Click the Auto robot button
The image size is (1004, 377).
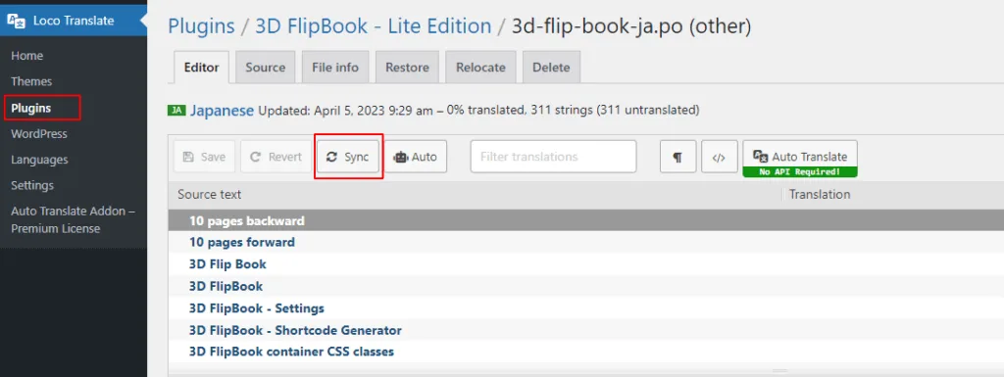click(416, 157)
